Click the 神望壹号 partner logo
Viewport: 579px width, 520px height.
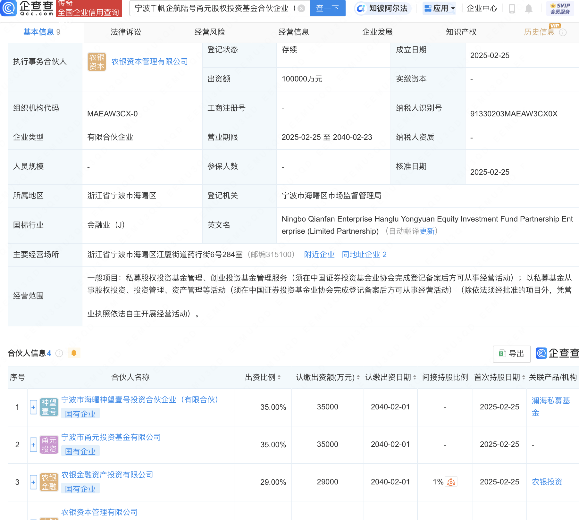[49, 407]
